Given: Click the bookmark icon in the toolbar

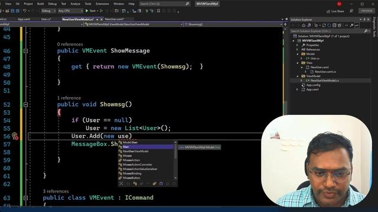Looking at the screenshot, I should pyautogui.click(x=158, y=11).
